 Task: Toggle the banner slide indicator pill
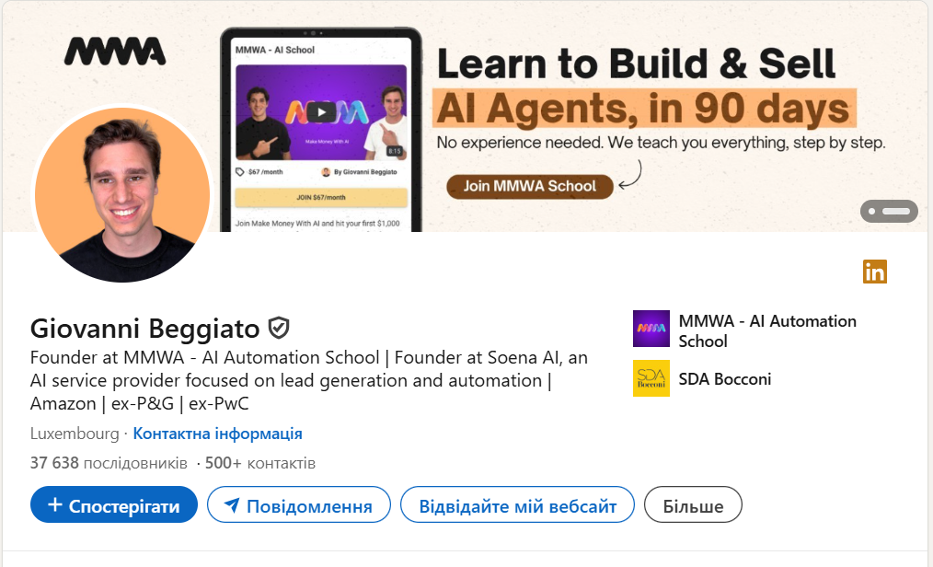[889, 211]
